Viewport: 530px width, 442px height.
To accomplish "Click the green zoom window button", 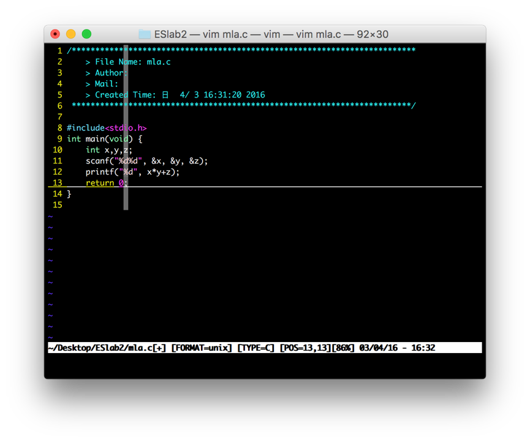I will click(87, 34).
